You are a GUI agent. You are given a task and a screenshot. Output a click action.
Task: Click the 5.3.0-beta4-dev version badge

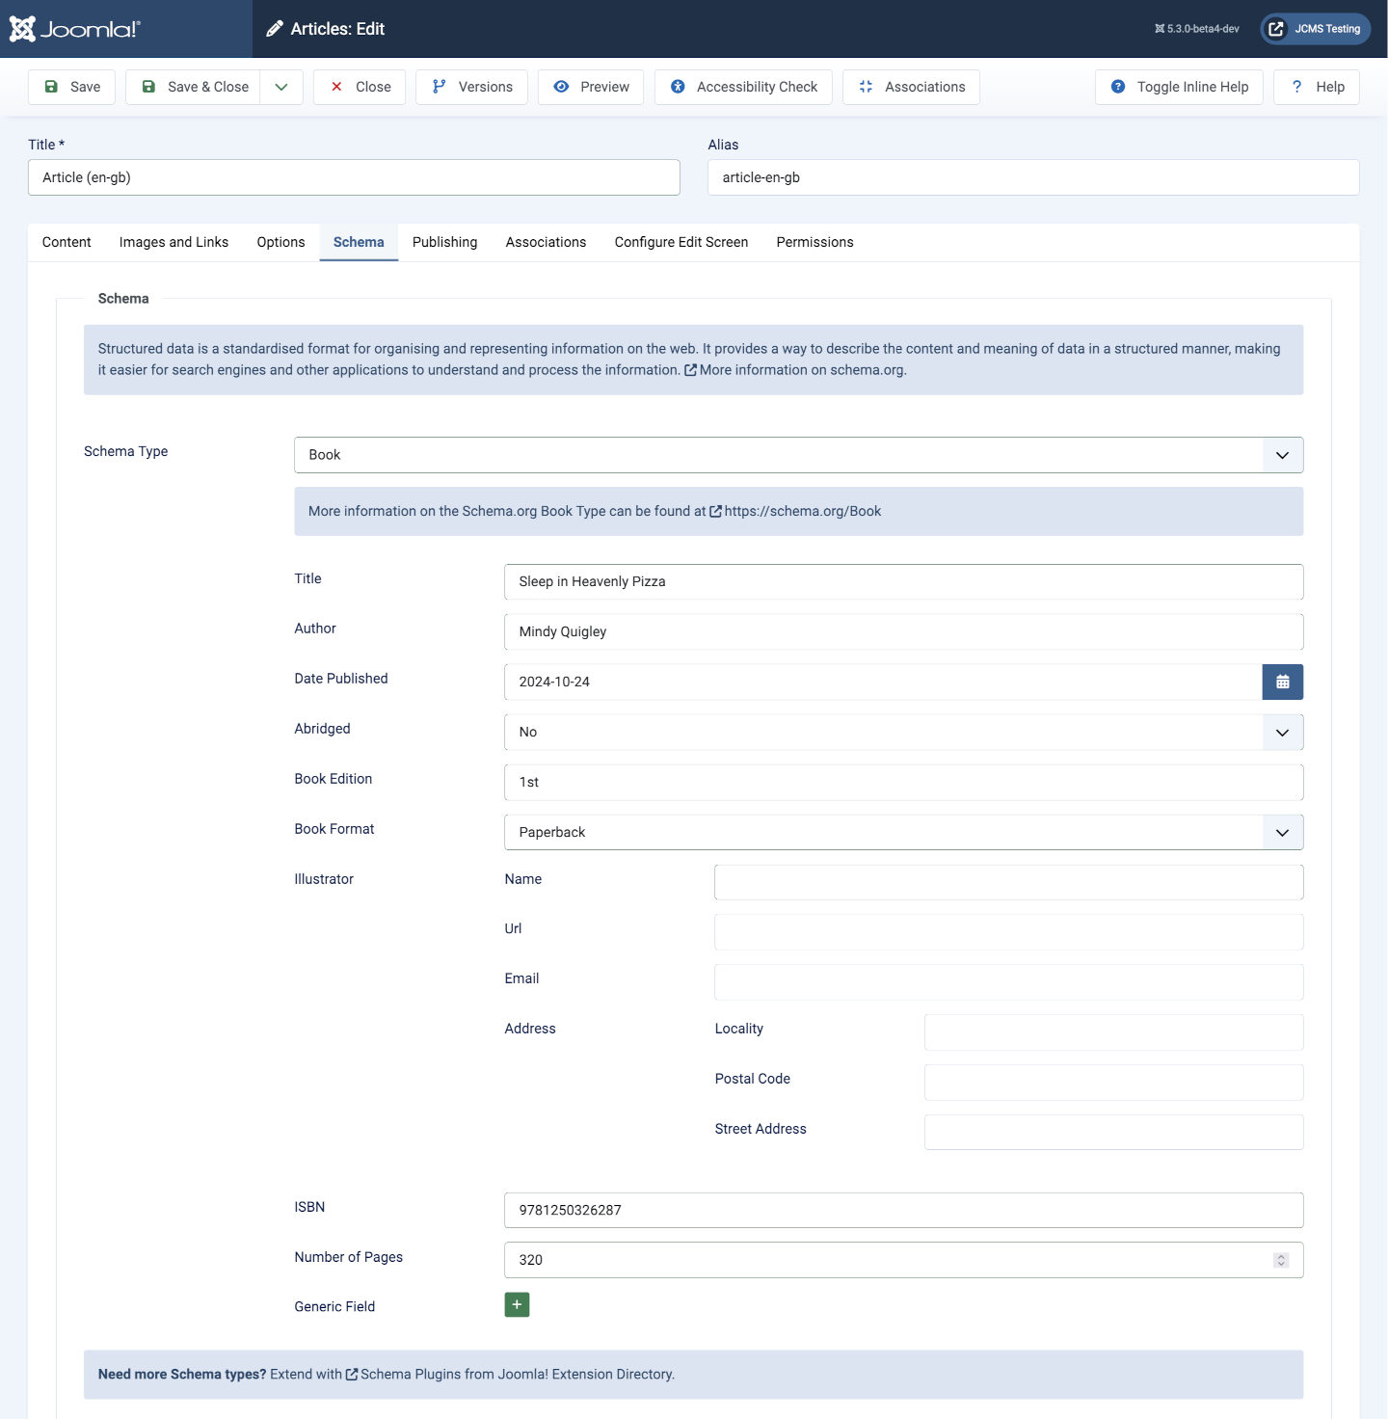[1197, 29]
